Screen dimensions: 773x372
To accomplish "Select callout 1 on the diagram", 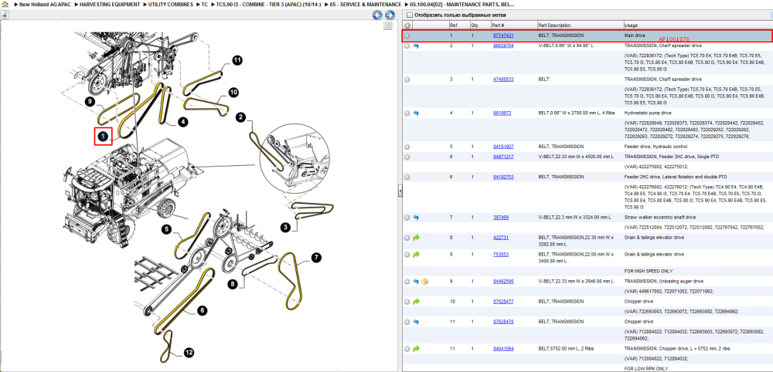I will coord(104,137).
